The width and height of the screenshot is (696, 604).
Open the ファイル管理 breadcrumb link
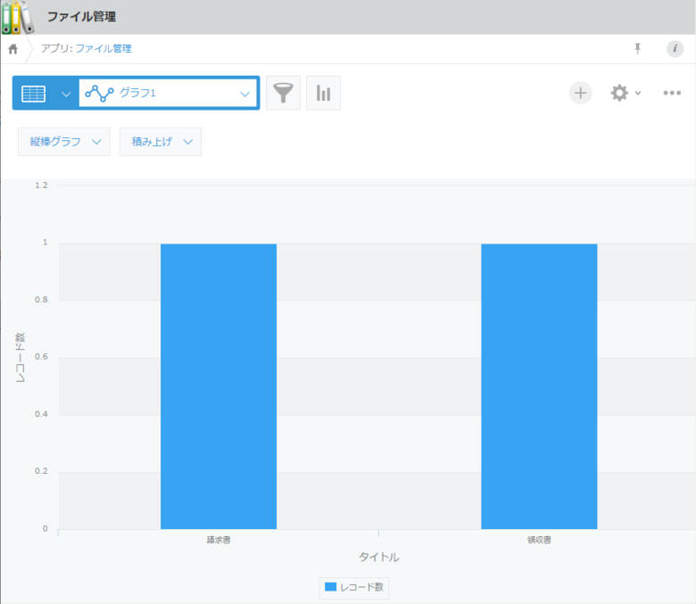point(104,49)
